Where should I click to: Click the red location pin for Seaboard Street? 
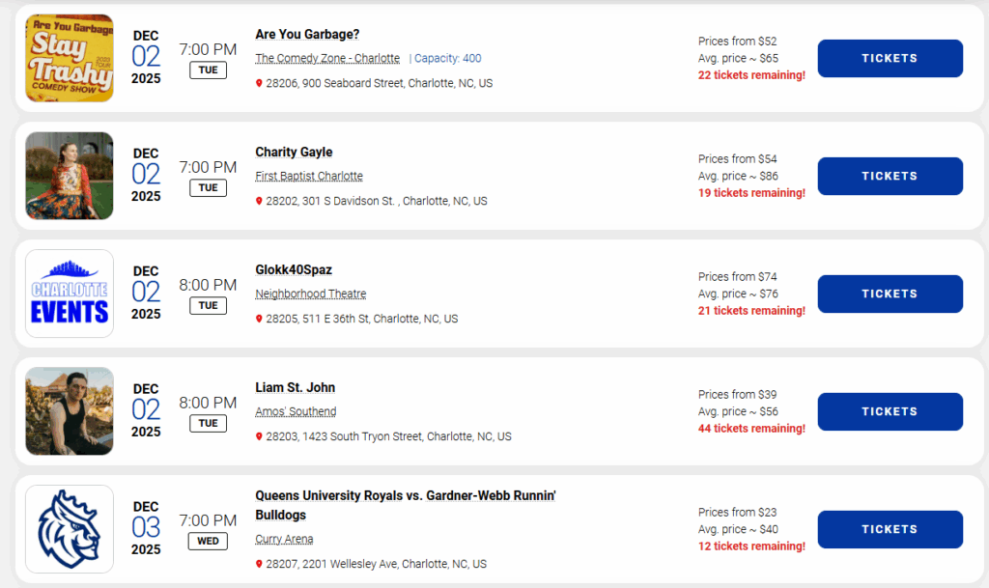coord(259,84)
